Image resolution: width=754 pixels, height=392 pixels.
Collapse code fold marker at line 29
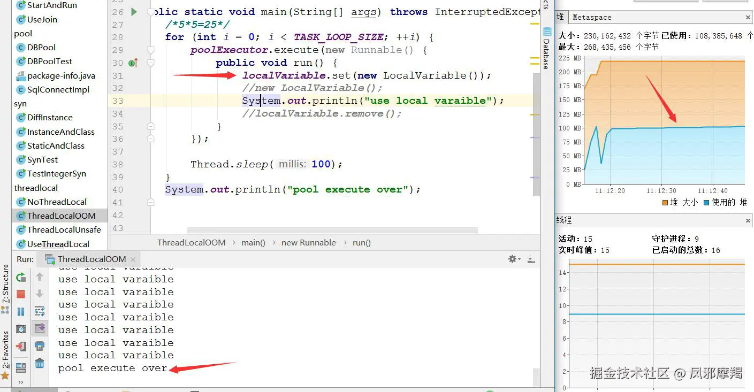pyautogui.click(x=150, y=50)
